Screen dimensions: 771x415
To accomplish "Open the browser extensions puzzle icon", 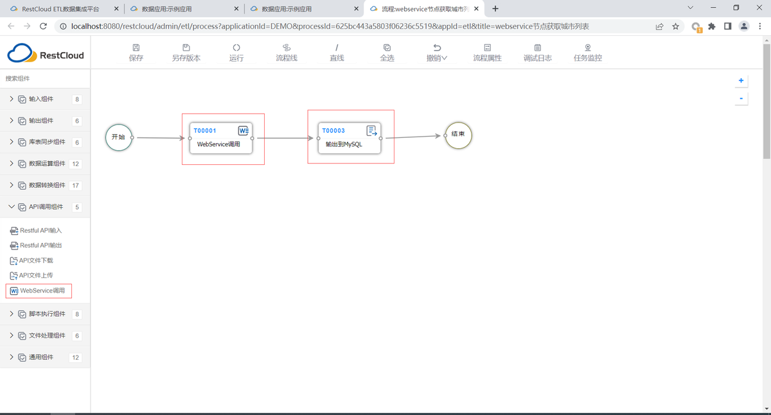I will click(x=712, y=26).
